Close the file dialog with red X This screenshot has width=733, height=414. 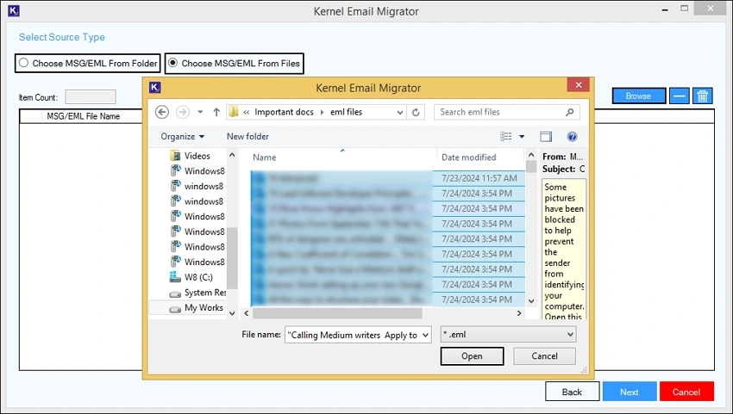[x=579, y=84]
